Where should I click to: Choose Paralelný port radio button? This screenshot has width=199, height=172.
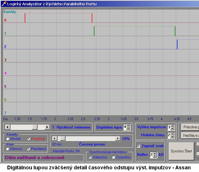click(28, 149)
